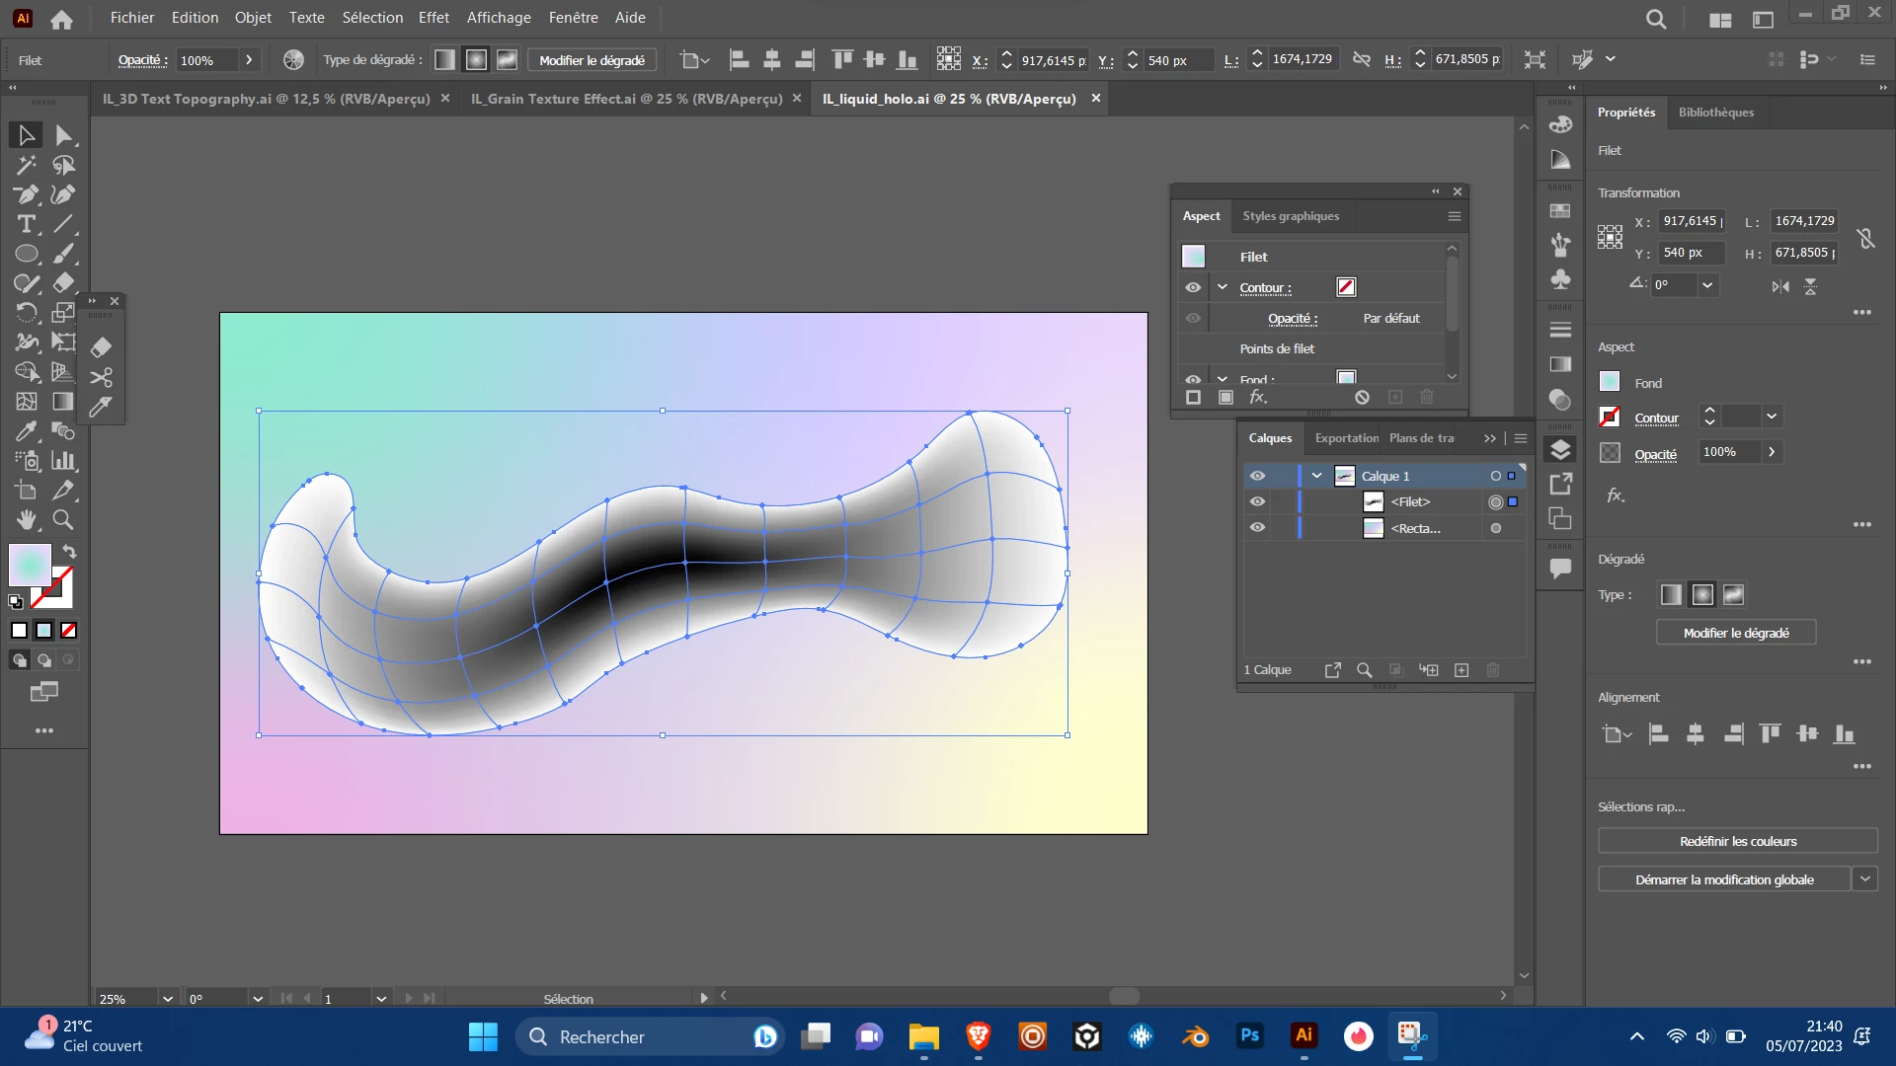The image size is (1896, 1066).
Task: Pick the Scissors tool in flyout
Action: pyautogui.click(x=101, y=377)
